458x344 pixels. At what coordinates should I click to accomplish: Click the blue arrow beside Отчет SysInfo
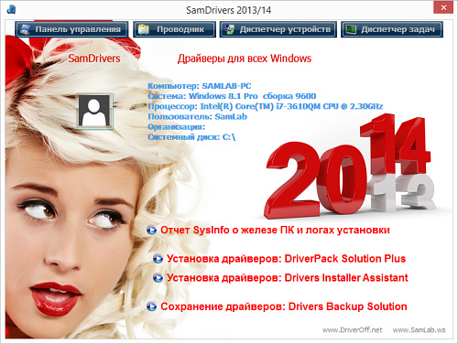(x=151, y=230)
